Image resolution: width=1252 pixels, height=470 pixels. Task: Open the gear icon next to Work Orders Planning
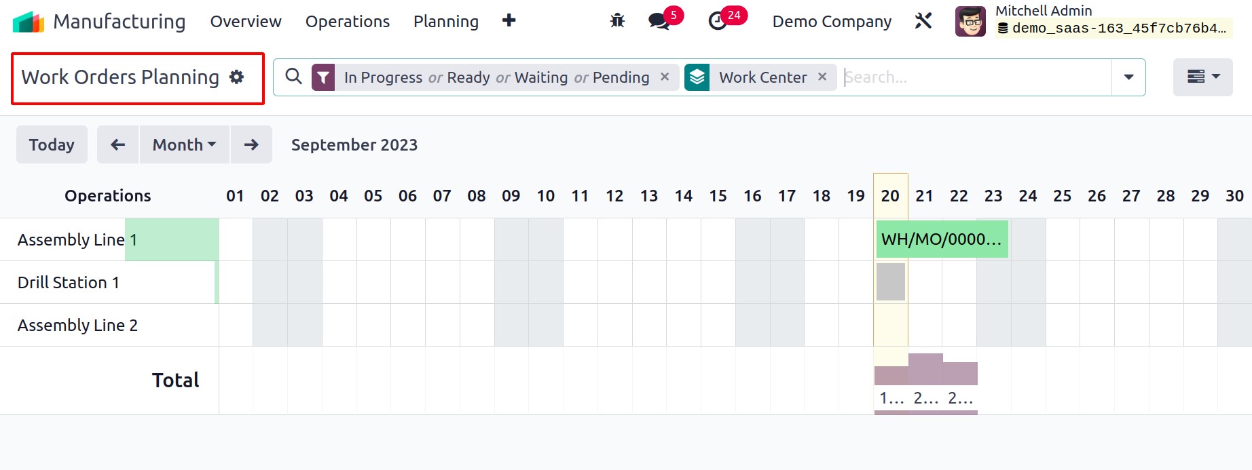coord(236,77)
